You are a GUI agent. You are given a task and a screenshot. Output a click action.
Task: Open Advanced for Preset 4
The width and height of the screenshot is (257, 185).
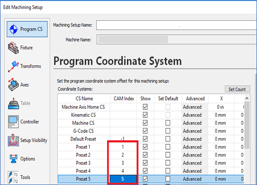[195, 171]
